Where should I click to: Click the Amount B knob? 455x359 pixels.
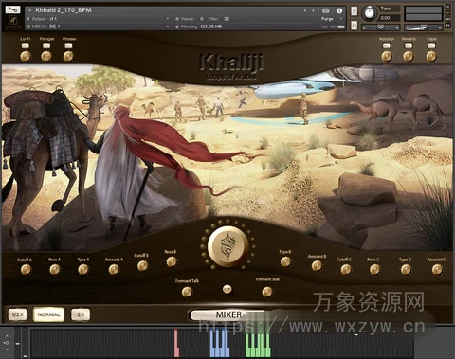(x=317, y=265)
